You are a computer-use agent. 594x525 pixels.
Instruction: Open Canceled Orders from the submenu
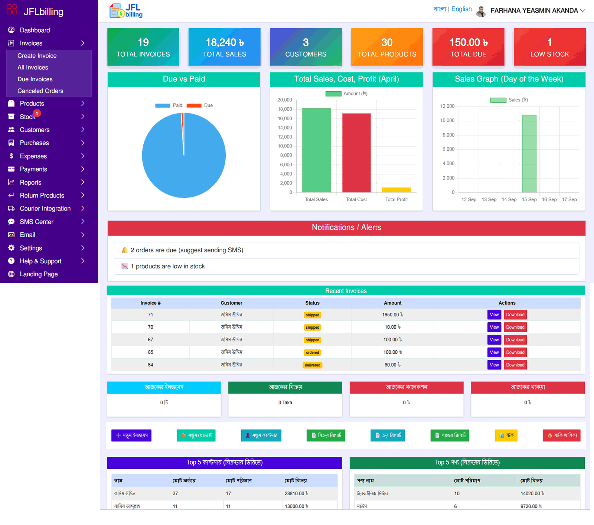(40, 91)
